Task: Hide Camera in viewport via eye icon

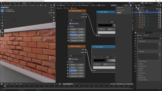Action: [158, 11]
